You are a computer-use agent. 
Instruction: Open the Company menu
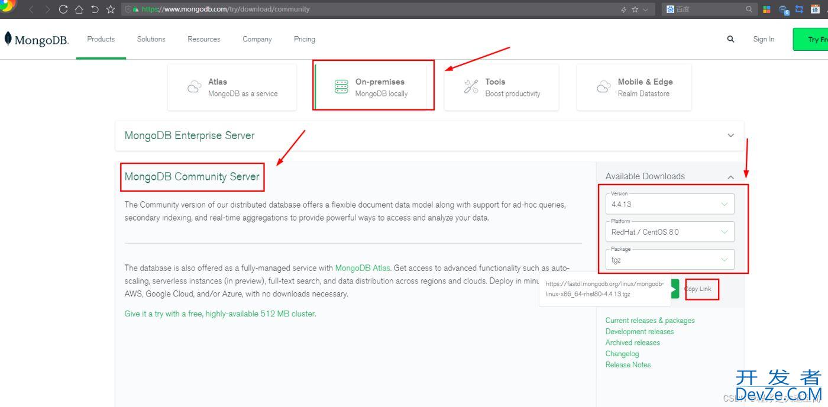tap(257, 39)
